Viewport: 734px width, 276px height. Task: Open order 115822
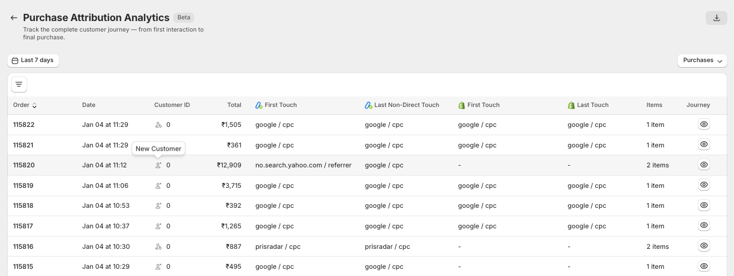point(23,125)
